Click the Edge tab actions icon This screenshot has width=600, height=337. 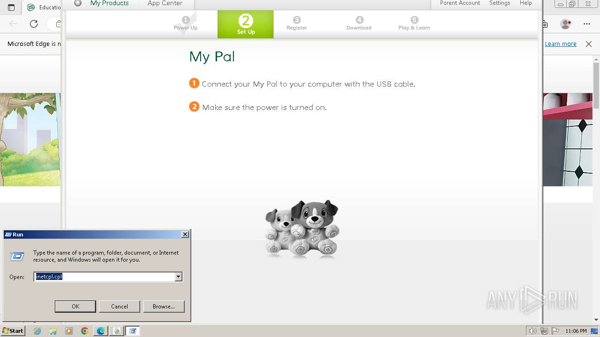pos(11,7)
